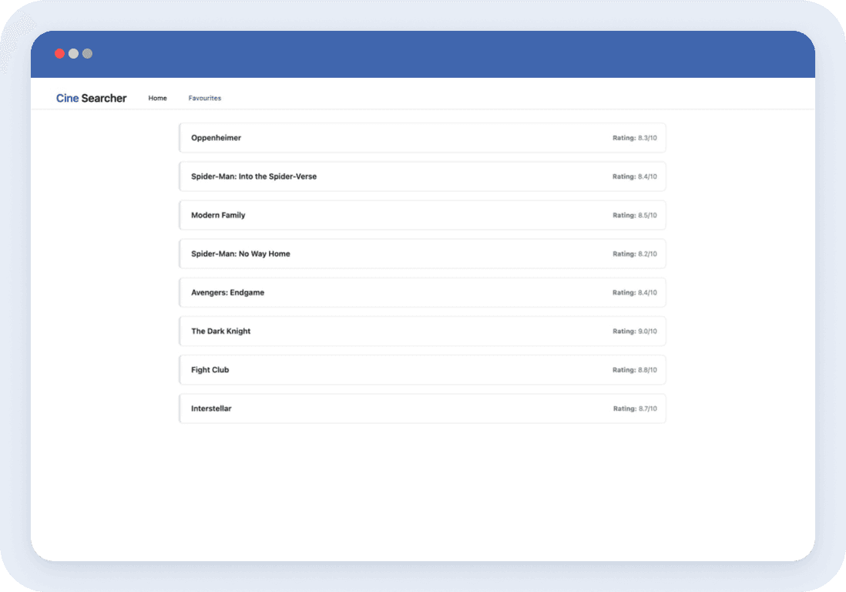Click The Dark Knight title
The height and width of the screenshot is (592, 846).
pos(220,331)
